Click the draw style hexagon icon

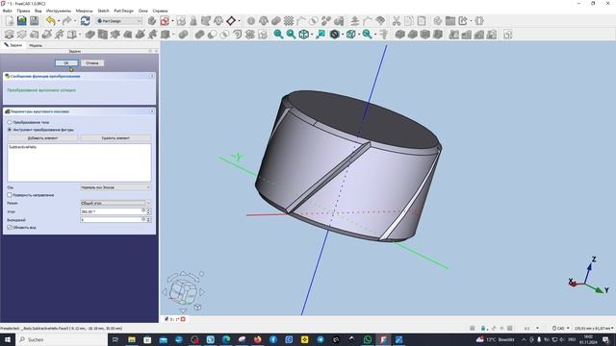pyautogui.click(x=334, y=35)
